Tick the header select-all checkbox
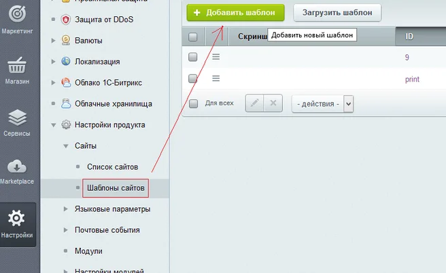This screenshot has height=273, width=446. point(193,37)
